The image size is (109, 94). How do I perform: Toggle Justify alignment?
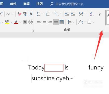(56, 22)
